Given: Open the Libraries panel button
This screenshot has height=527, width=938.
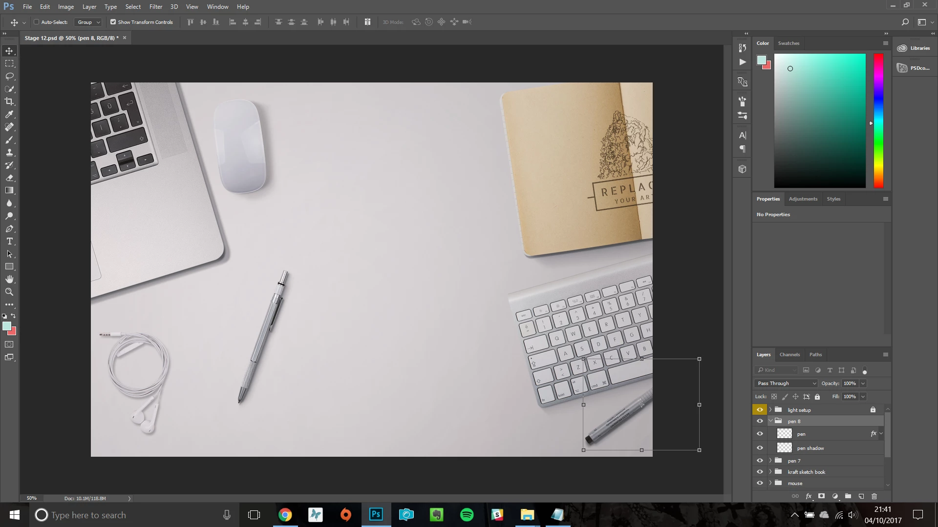Looking at the screenshot, I should [914, 48].
